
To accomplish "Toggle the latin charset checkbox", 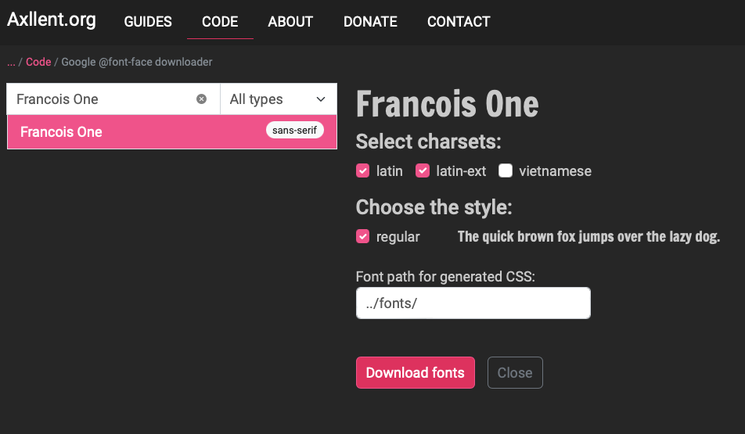I will point(362,170).
